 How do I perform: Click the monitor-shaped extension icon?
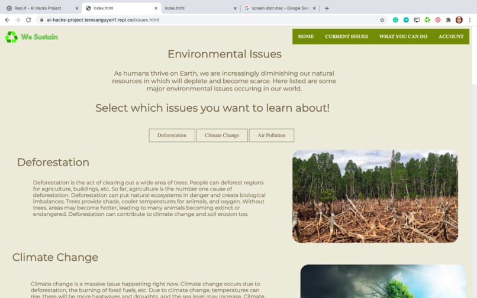pyautogui.click(x=417, y=20)
